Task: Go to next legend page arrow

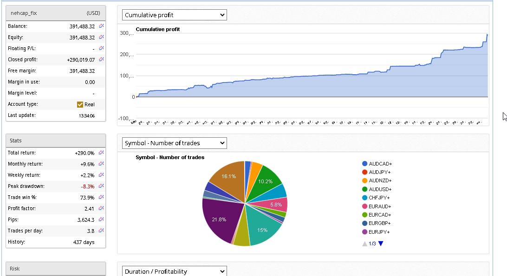Action: point(381,244)
